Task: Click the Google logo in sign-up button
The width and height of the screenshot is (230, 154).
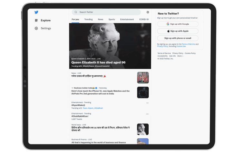Action: click(168, 24)
